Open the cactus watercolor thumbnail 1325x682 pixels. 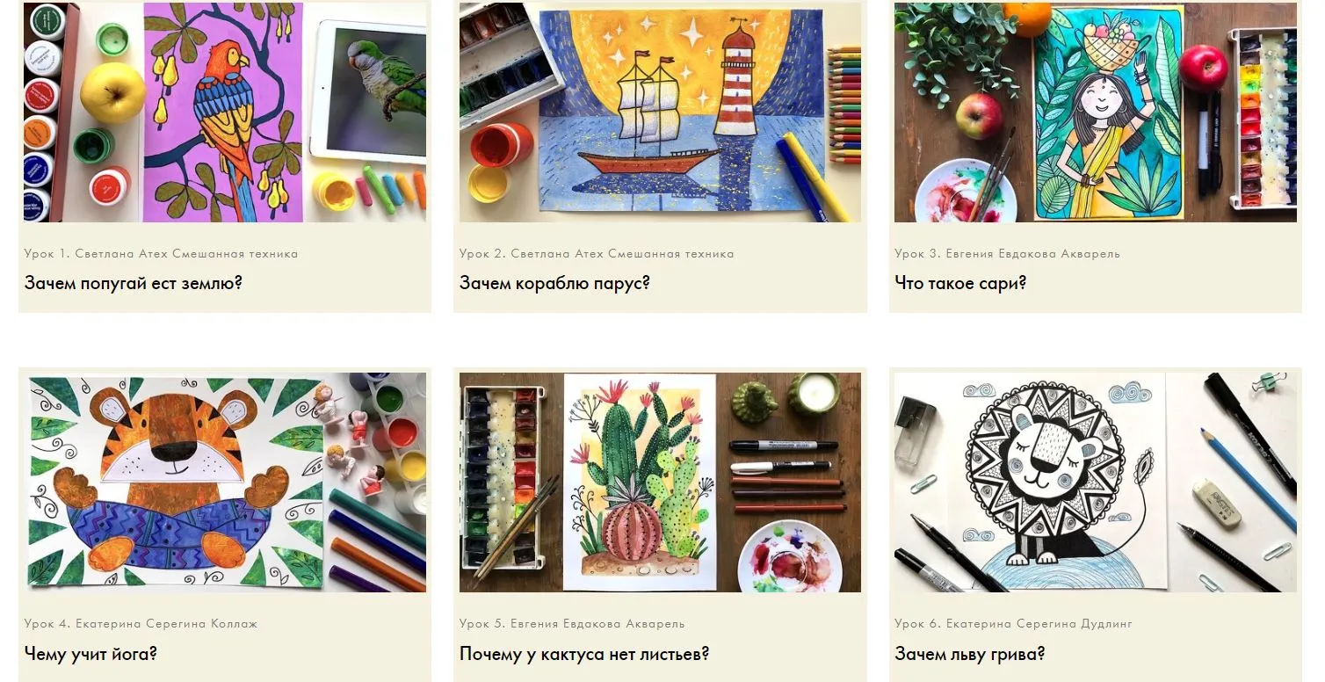coord(660,482)
